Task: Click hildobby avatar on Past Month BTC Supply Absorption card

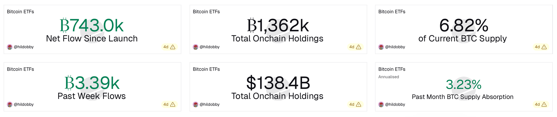Action: tap(381, 105)
